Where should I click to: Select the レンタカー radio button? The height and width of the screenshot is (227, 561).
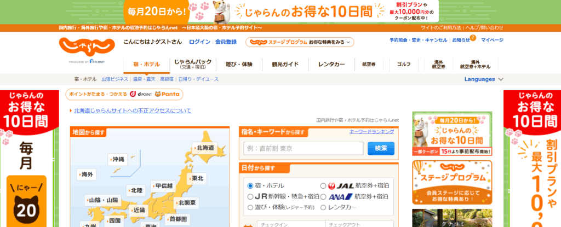click(323, 207)
